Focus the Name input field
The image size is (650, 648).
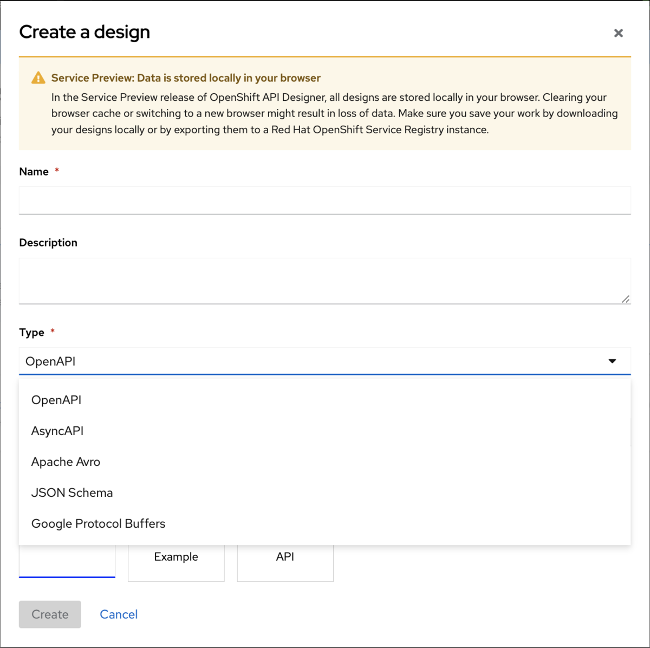coord(325,200)
